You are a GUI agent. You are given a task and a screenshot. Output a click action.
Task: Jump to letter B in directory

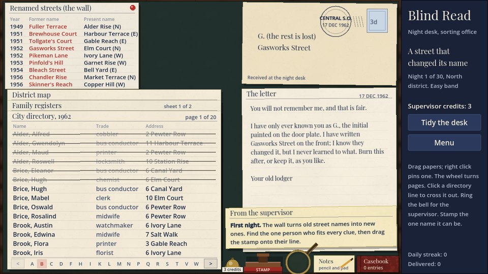[42, 264]
